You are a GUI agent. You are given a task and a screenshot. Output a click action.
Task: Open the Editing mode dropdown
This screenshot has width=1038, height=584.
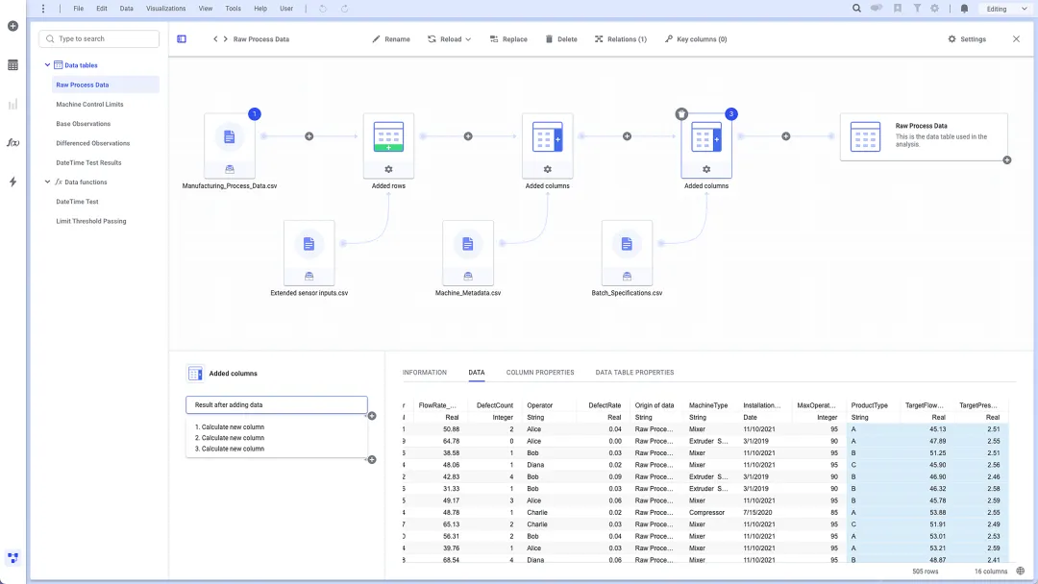1005,9
